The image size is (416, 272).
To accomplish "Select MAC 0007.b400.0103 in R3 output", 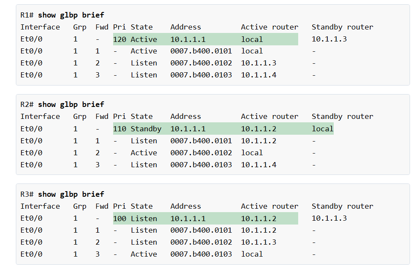I will [x=201, y=254].
